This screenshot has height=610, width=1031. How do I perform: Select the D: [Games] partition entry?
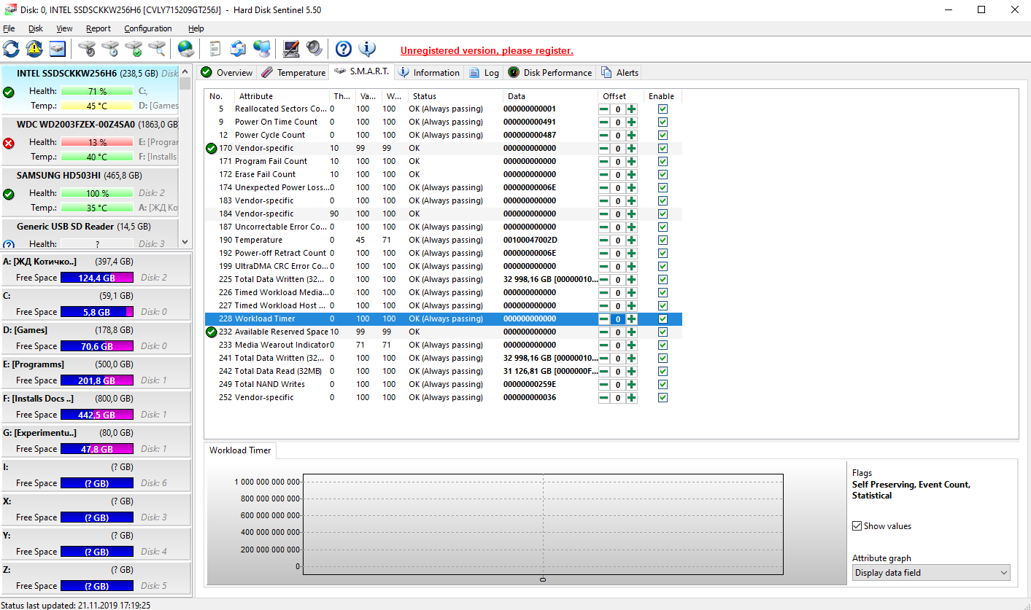coord(96,338)
